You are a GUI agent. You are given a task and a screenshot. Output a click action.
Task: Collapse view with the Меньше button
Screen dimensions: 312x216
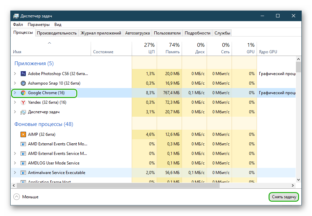click(26, 197)
